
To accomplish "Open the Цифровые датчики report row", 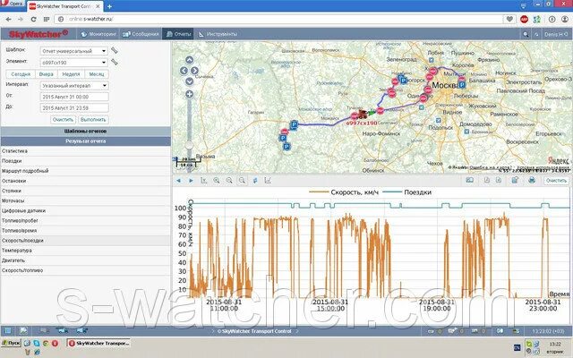I will (86, 211).
